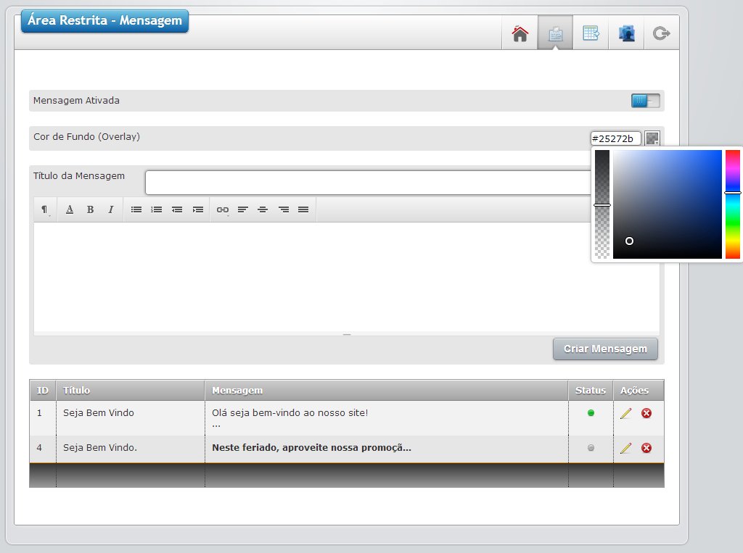743x553 pixels.
Task: Open the insert link dropdown
Action: point(223,209)
